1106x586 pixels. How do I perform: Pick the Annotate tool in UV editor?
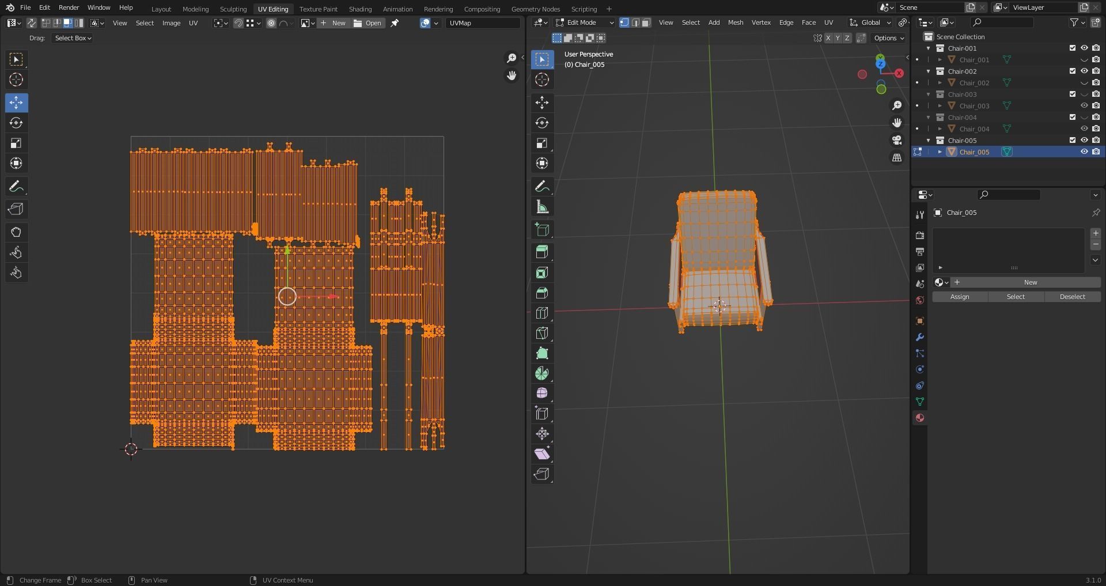pos(16,186)
